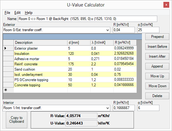Select the Isol. underlayment description cell
The width and height of the screenshot is (172, 131).
pos(41,75)
